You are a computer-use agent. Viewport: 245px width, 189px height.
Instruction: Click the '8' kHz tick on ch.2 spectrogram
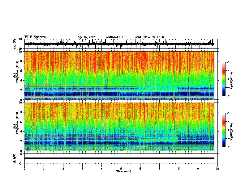21,112
